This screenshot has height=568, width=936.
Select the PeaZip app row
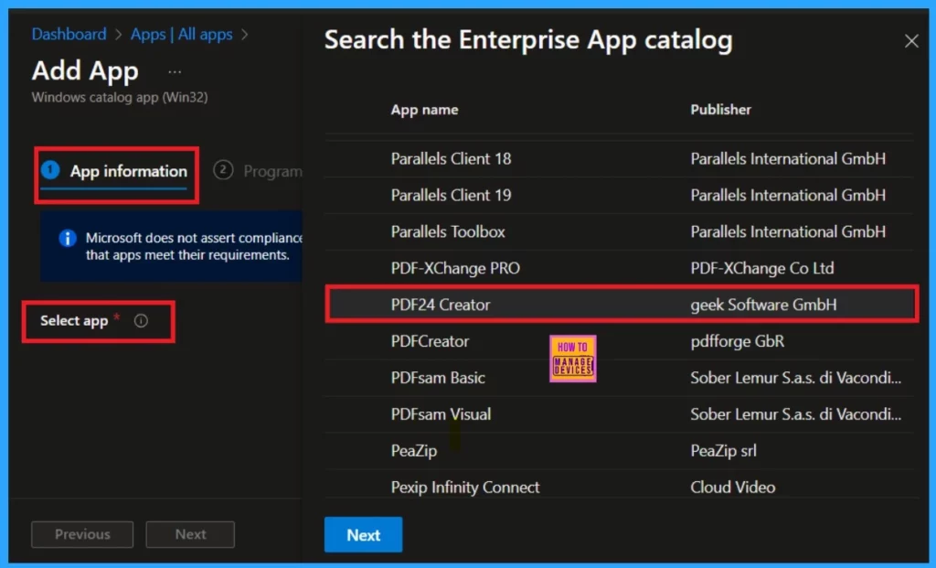(x=619, y=450)
